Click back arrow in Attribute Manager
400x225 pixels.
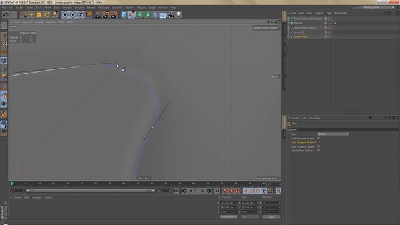click(370, 118)
